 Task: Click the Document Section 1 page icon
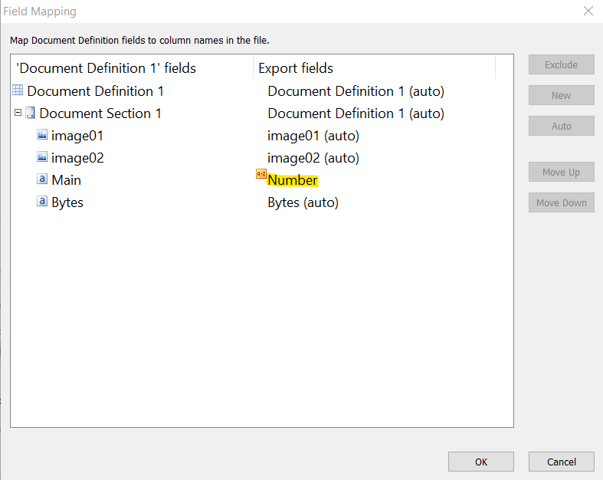pyautogui.click(x=30, y=113)
